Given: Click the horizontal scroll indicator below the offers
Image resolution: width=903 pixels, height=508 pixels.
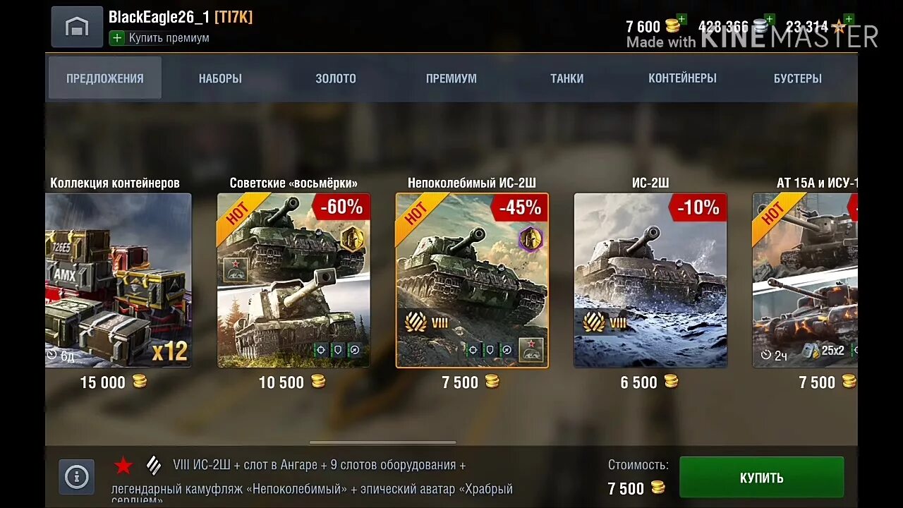Looking at the screenshot, I should (382, 442).
